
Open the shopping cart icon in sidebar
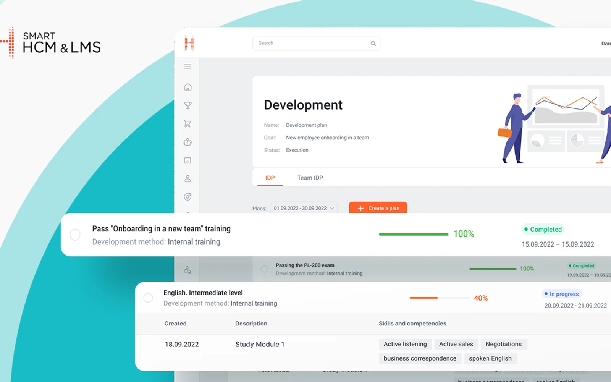188,124
